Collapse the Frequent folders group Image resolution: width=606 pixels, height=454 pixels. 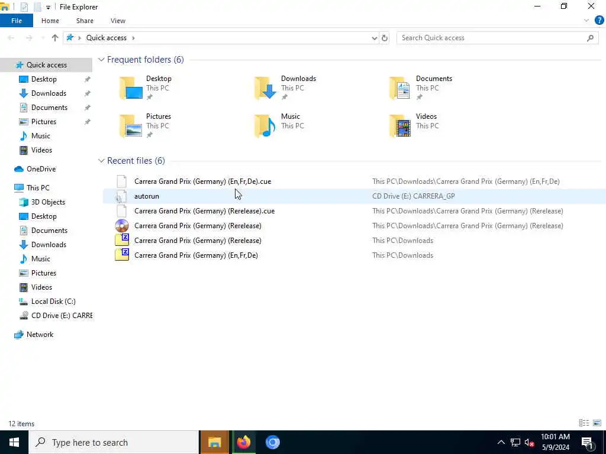(x=101, y=60)
